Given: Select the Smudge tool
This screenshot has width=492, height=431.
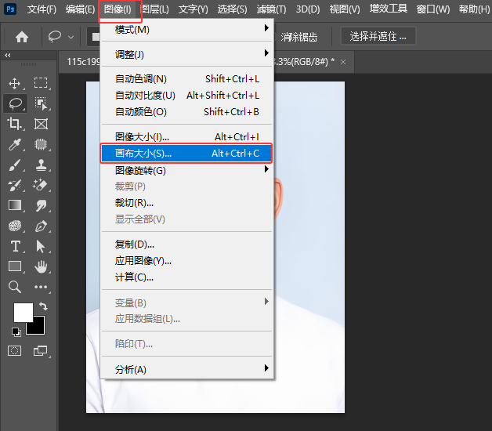Looking at the screenshot, I should (41, 205).
